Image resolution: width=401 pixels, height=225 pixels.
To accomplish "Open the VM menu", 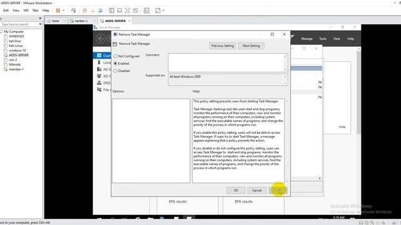I will coord(26,11).
